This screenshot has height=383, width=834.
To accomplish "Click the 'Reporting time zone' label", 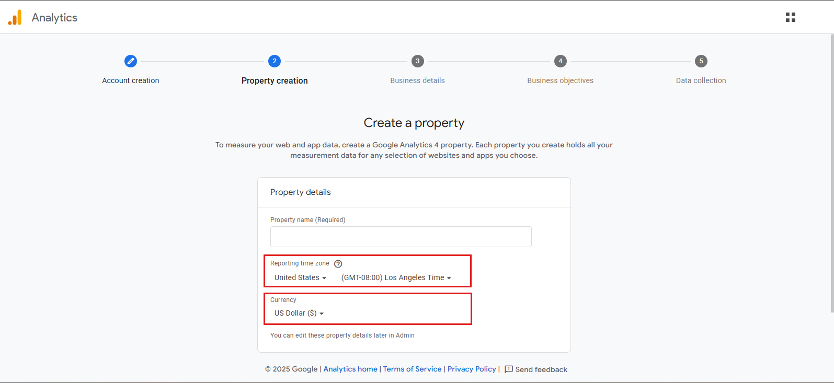I will click(300, 263).
